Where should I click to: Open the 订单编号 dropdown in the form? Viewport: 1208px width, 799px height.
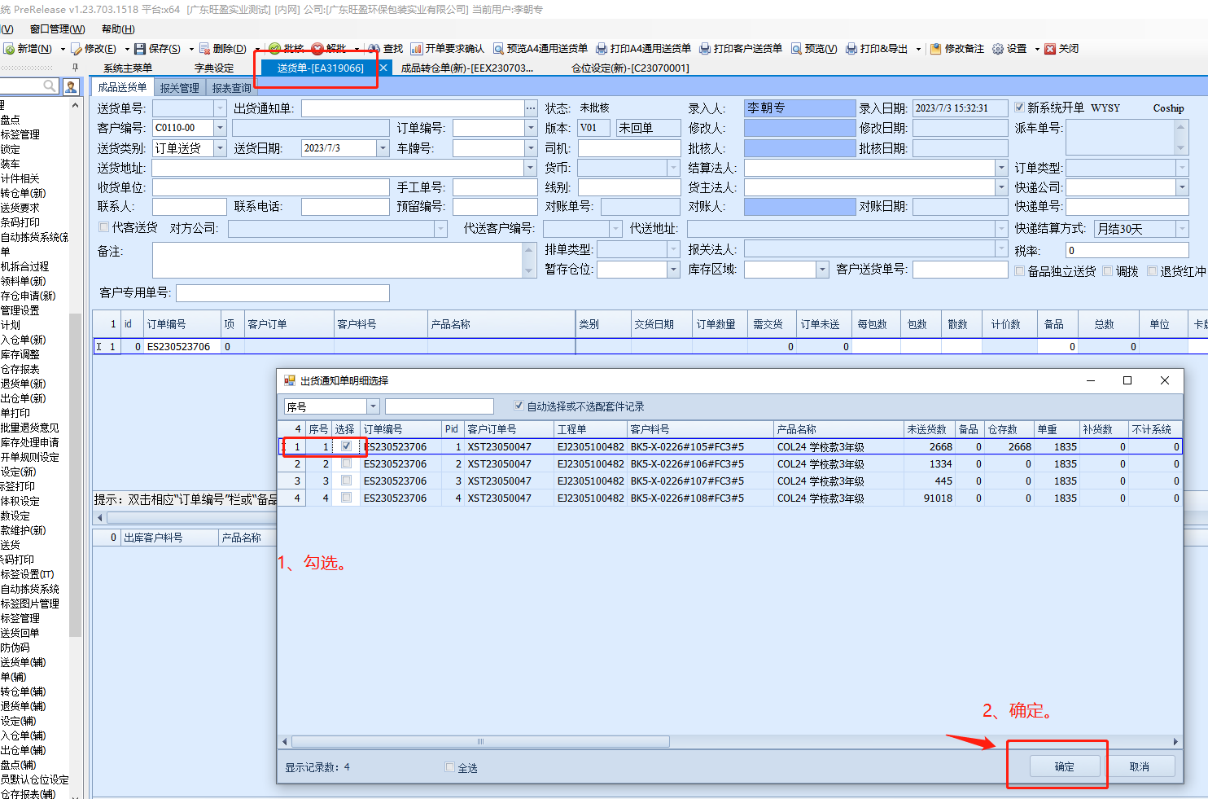[531, 128]
